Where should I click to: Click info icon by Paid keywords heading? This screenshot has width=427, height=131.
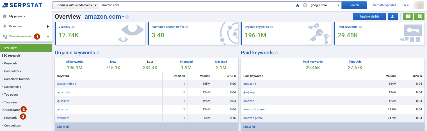277,53
